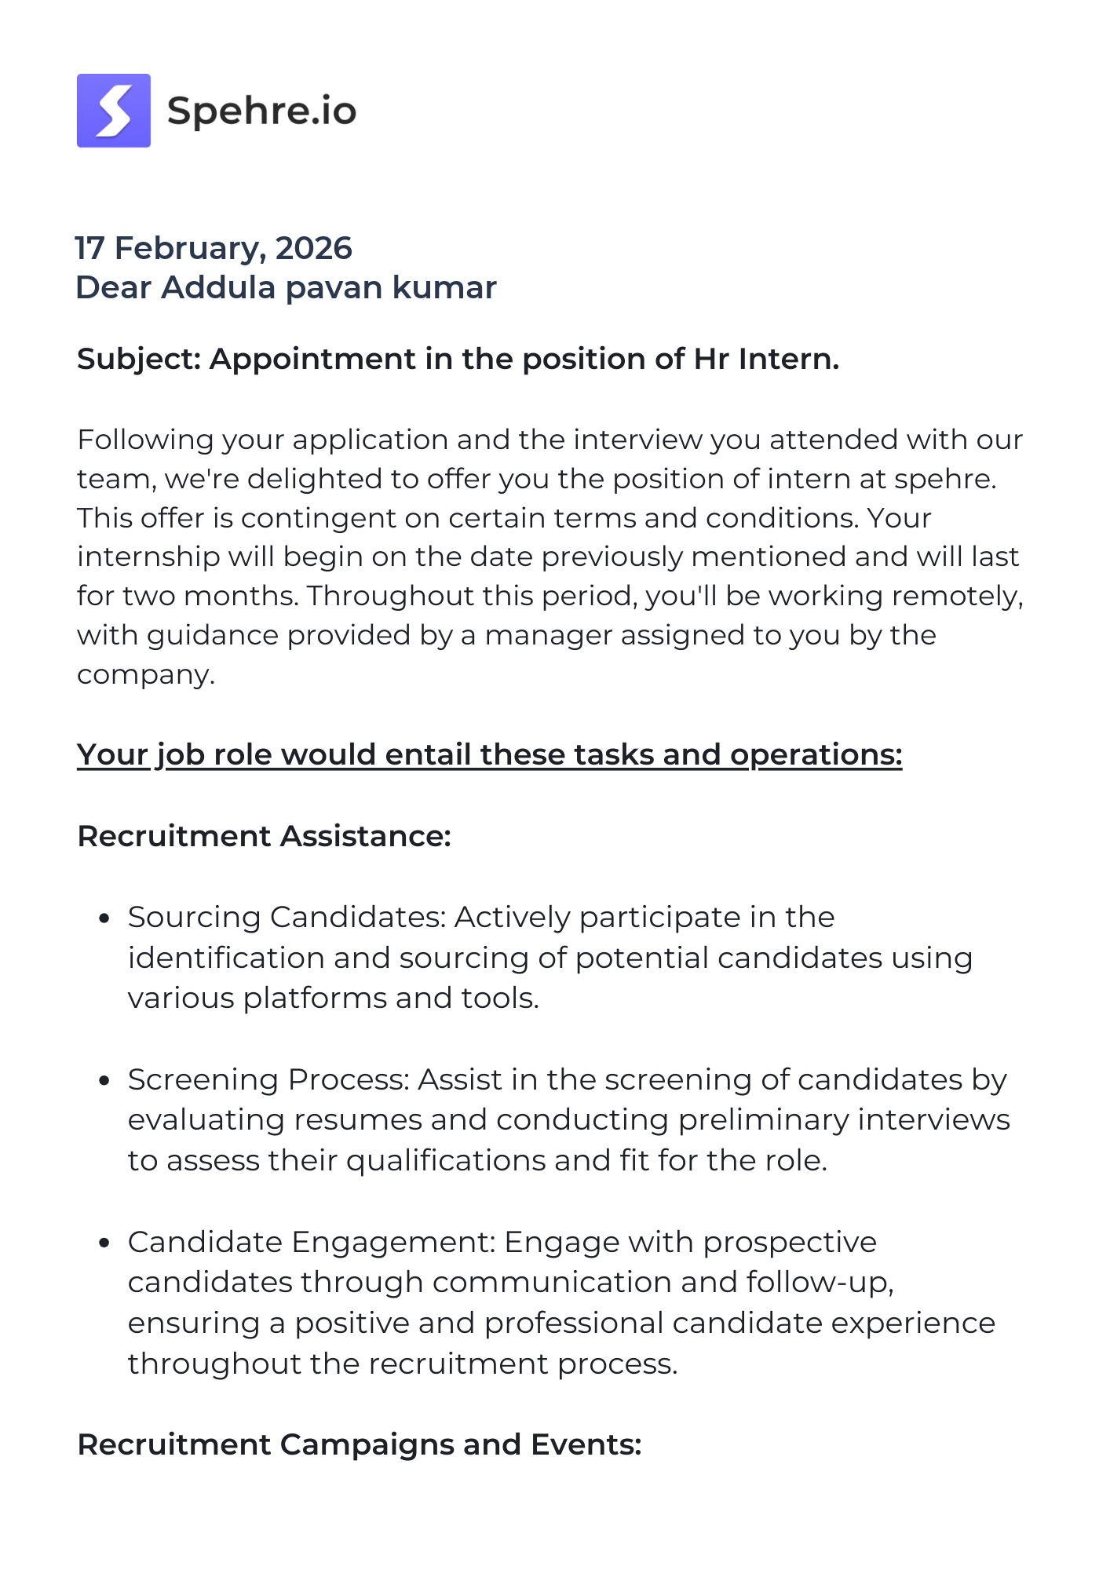The width and height of the screenshot is (1110, 1570).
Task: Click the line "throughout the recruitment process."
Action: coord(403,1364)
